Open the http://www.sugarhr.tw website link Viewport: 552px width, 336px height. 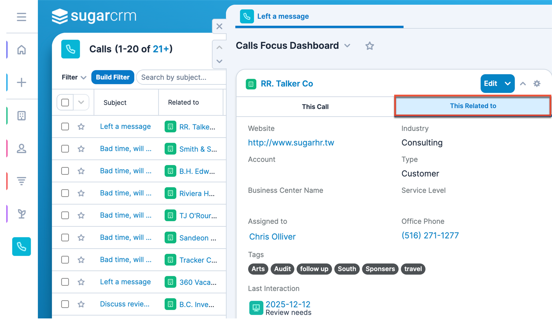click(x=291, y=143)
